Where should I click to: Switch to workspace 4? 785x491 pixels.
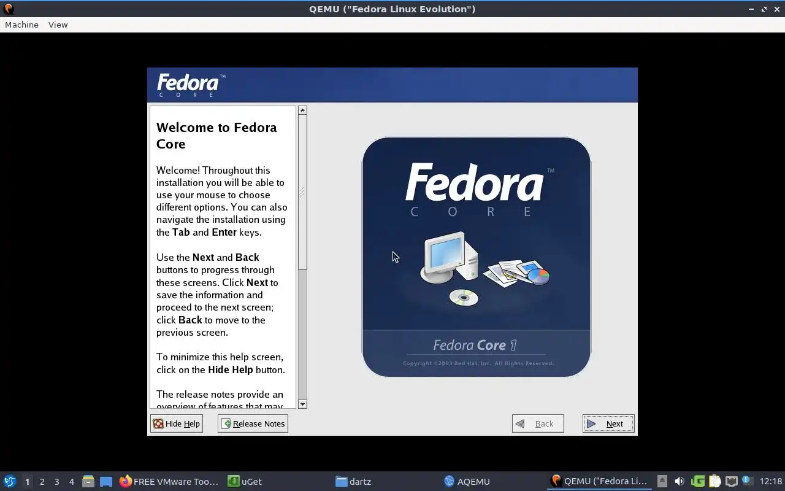[71, 482]
